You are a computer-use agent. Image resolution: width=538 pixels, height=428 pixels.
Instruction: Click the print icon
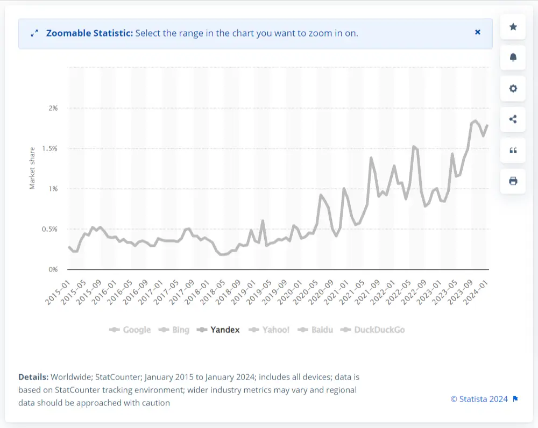tap(513, 181)
